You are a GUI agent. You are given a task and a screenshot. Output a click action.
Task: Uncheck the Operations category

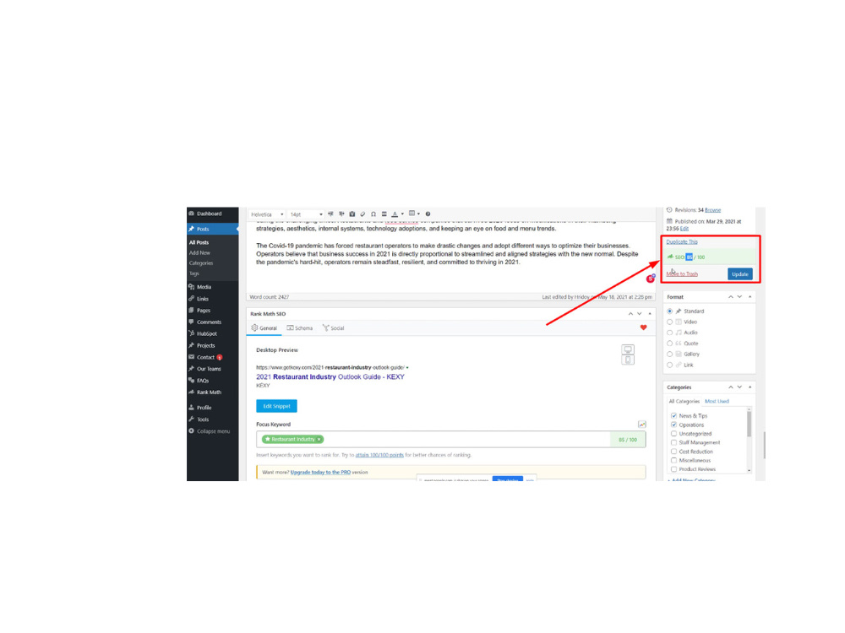tap(673, 425)
